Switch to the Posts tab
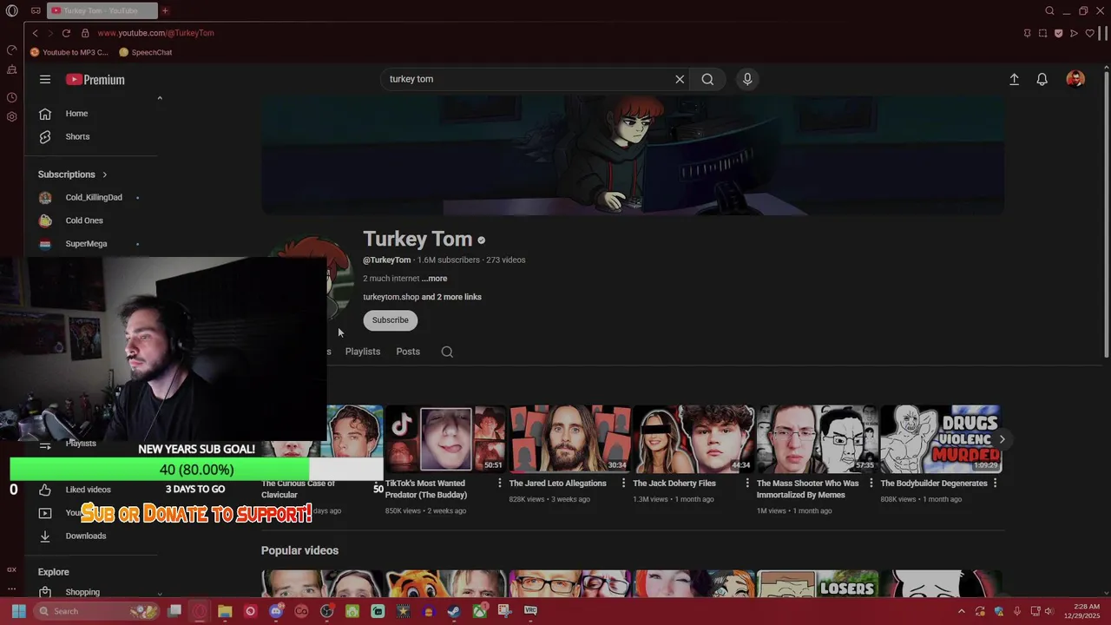Screen dimensions: 1111x625 click(408, 352)
